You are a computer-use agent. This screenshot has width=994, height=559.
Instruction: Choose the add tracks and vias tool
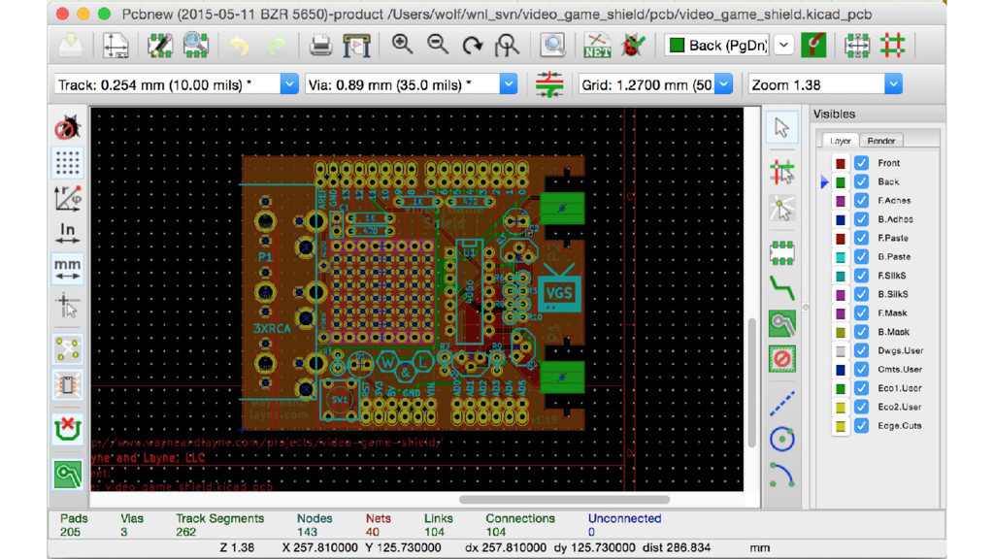781,288
